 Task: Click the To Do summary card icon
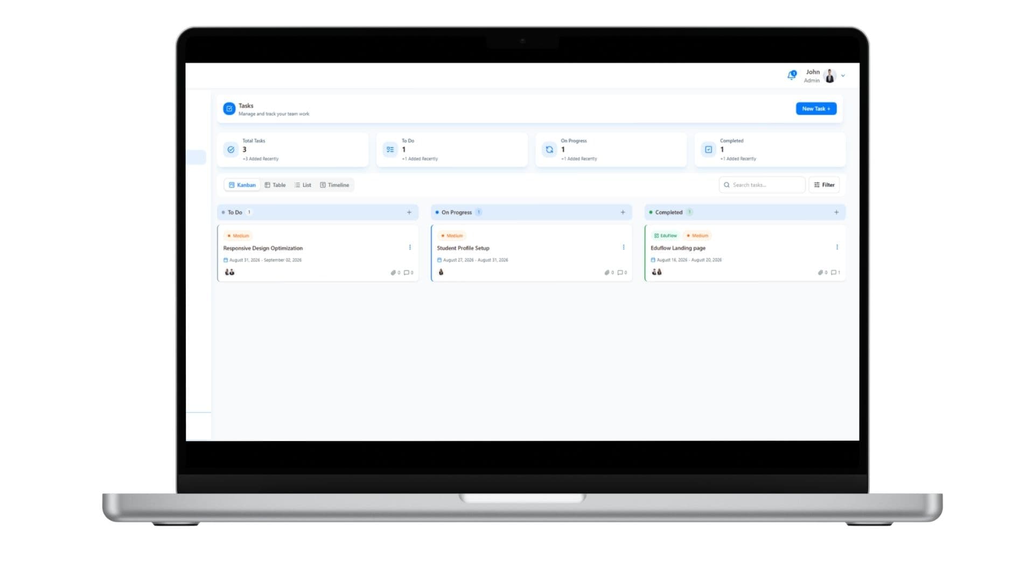pos(390,150)
